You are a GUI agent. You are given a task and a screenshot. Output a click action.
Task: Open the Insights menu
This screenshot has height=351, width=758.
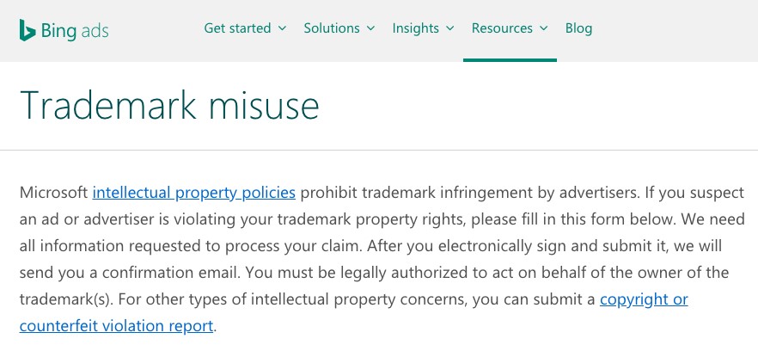pyautogui.click(x=416, y=28)
